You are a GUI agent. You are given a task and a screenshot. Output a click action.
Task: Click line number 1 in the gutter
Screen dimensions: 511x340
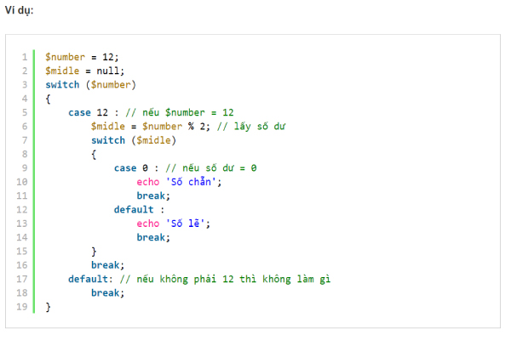[25, 57]
